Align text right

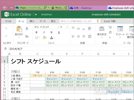(83, 36)
